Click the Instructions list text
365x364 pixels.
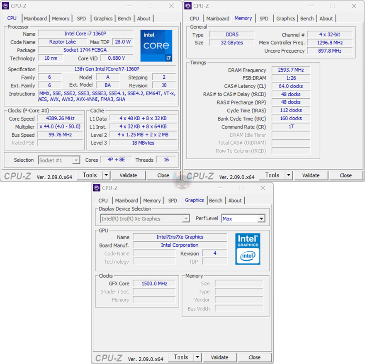click(107, 96)
